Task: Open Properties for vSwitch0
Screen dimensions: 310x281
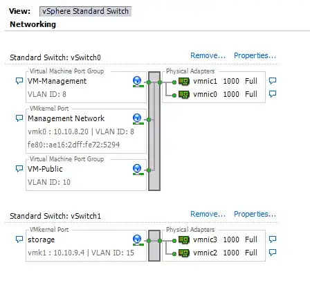Action: [x=255, y=55]
